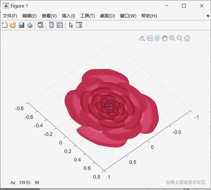The height and width of the screenshot is (190, 211).
Task: Click the axis tick label -0.2
Action: (x=48, y=134)
